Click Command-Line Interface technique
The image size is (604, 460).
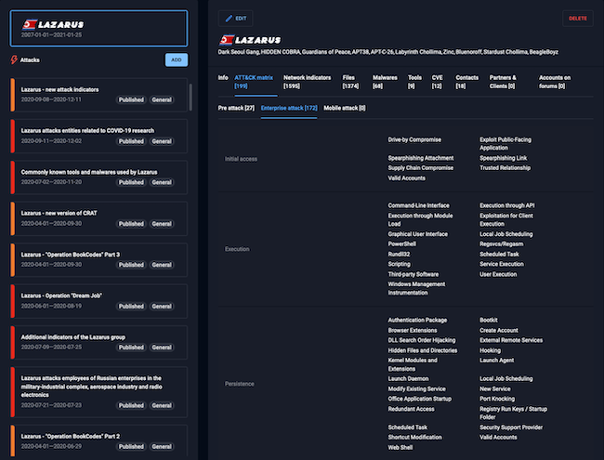coord(418,205)
